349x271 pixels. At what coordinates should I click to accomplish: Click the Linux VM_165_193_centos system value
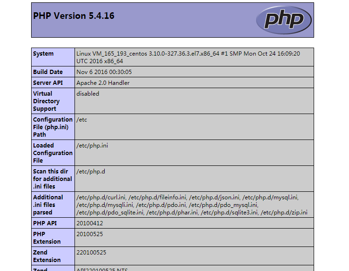[188, 57]
